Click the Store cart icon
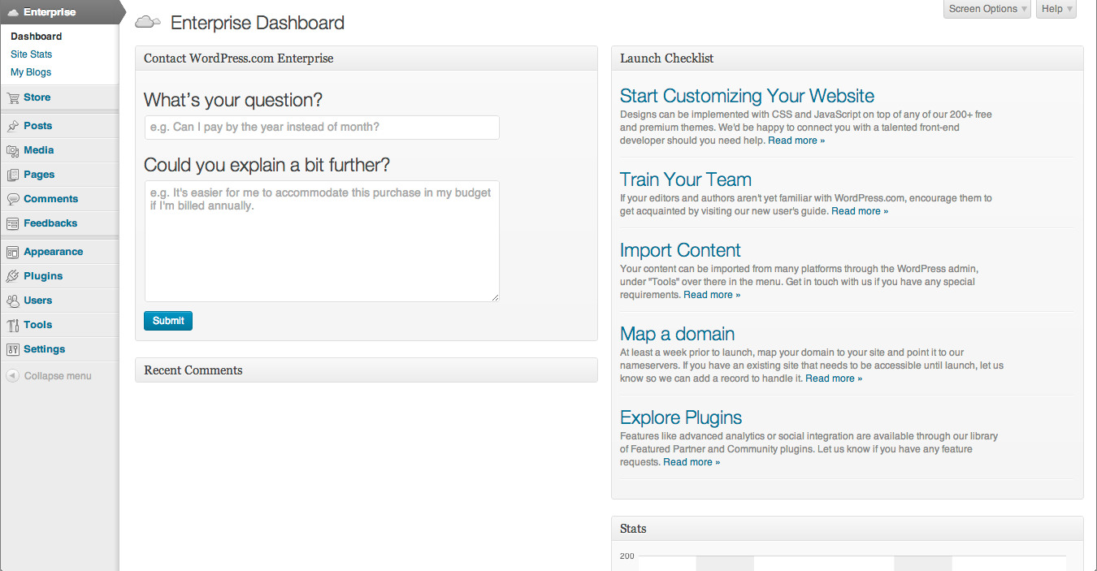Image resolution: width=1097 pixels, height=571 pixels. 13,97
